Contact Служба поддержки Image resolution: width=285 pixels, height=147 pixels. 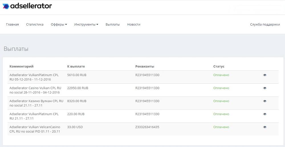(265, 24)
